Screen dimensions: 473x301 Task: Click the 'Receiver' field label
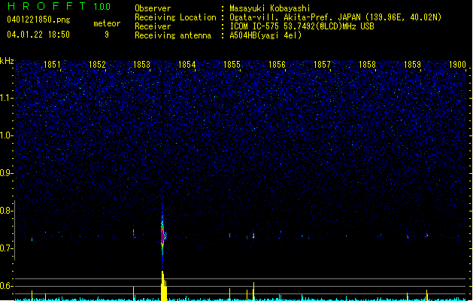(x=153, y=26)
